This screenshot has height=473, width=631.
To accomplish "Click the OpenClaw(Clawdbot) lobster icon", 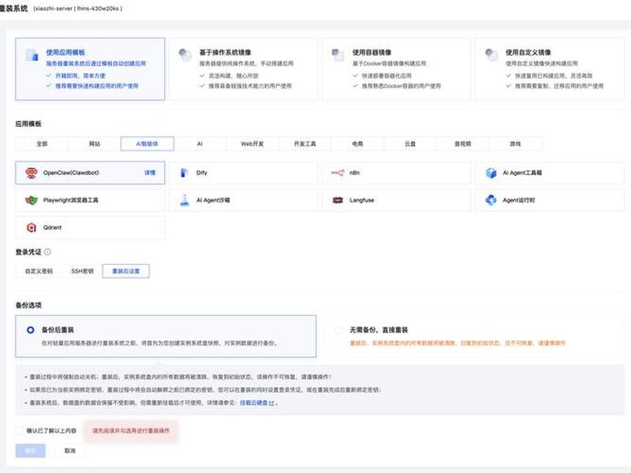I will [x=32, y=173].
